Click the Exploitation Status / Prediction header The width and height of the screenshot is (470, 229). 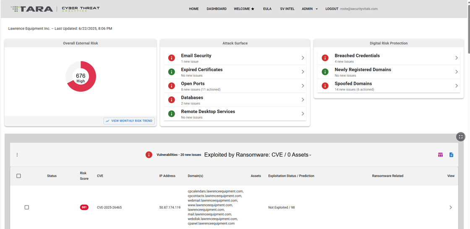pyautogui.click(x=291, y=176)
